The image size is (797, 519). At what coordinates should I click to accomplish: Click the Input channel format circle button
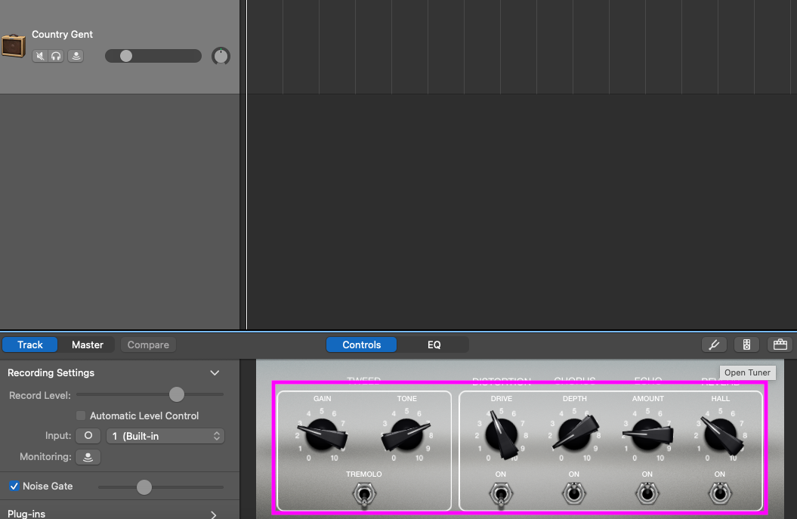[x=88, y=436]
